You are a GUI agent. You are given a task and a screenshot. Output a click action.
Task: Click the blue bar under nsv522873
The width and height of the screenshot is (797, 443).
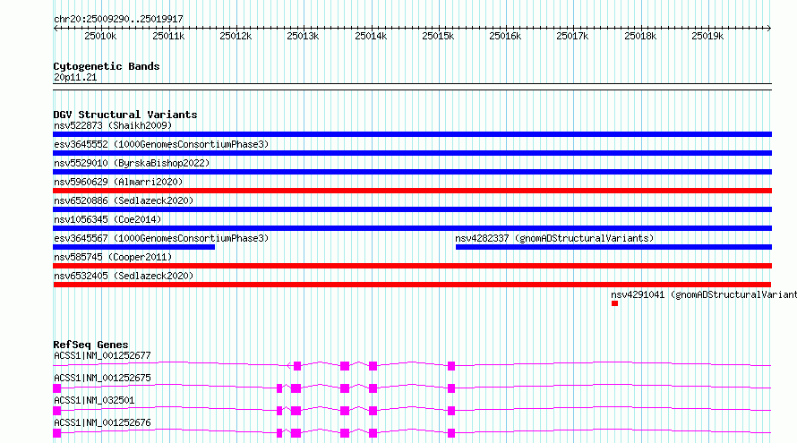[412, 134]
